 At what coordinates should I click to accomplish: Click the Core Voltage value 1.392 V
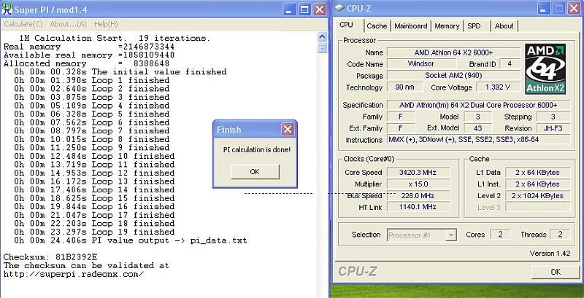pos(498,87)
